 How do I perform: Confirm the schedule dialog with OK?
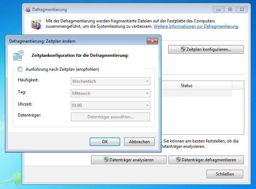click(x=105, y=142)
